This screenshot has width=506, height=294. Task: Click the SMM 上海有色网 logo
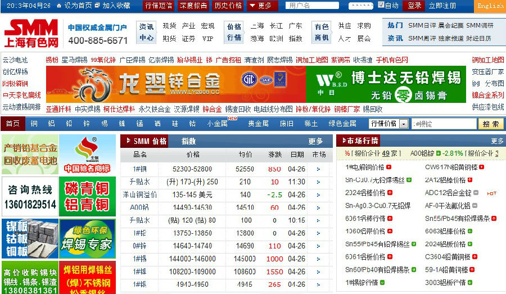click(31, 33)
